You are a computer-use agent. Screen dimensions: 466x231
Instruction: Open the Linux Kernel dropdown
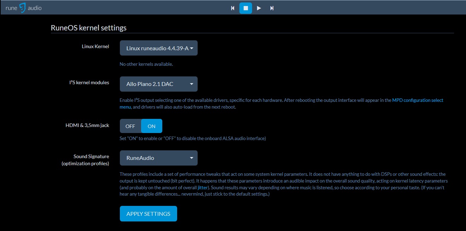point(158,48)
